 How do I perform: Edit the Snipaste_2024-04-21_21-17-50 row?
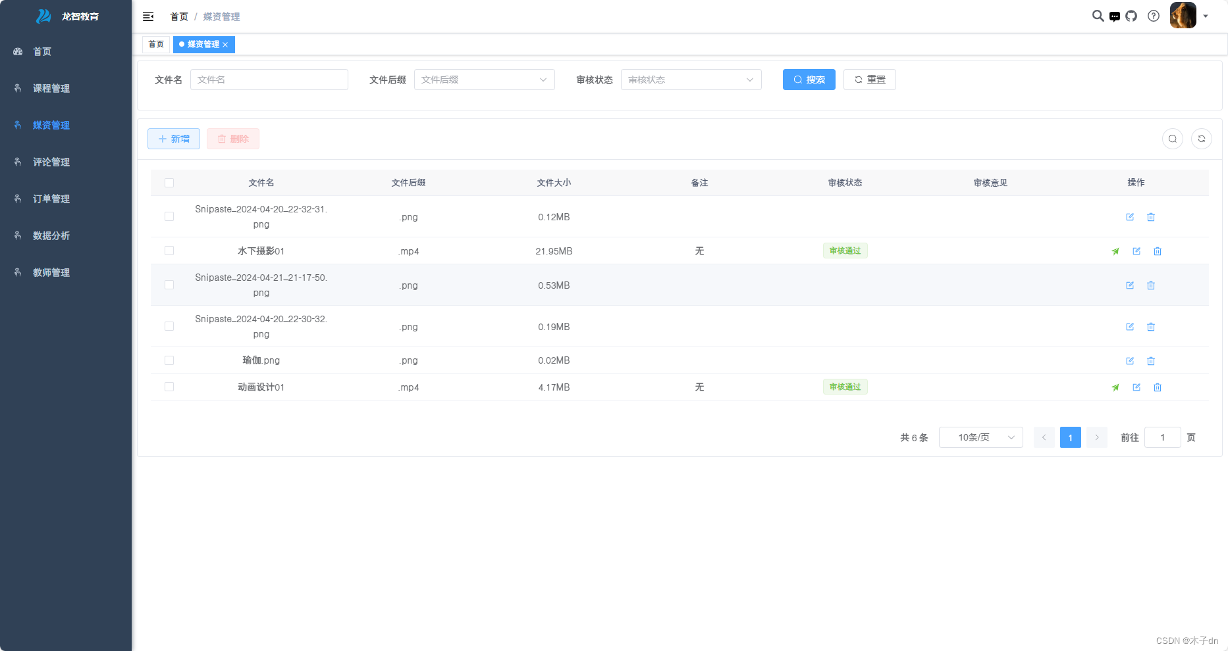point(1130,285)
